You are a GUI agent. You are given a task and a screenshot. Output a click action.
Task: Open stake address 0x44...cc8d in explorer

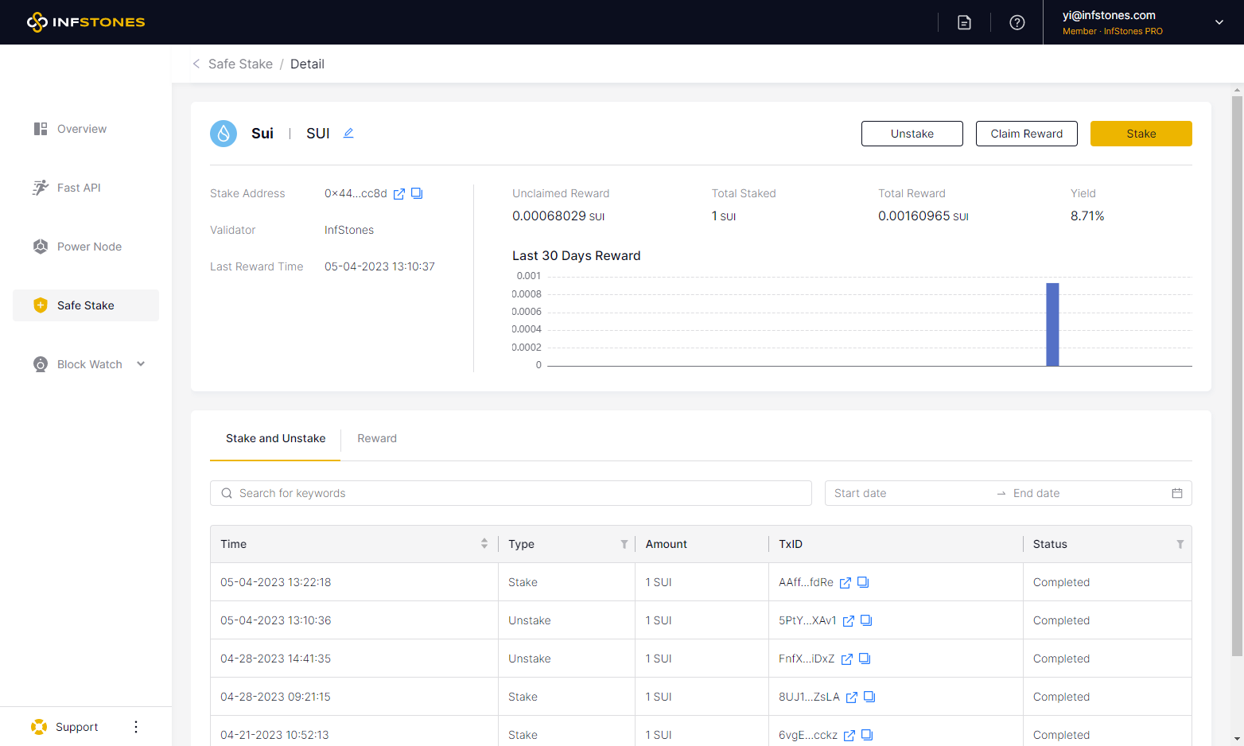399,194
